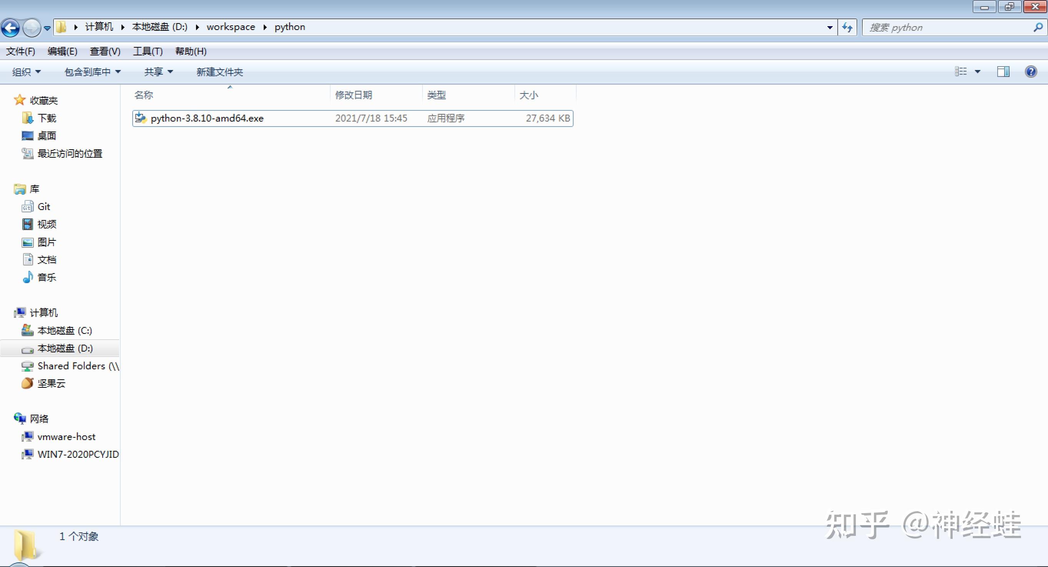The height and width of the screenshot is (567, 1048).
Task: Select python-3.8.10-amd64.exe file
Action: (x=207, y=118)
